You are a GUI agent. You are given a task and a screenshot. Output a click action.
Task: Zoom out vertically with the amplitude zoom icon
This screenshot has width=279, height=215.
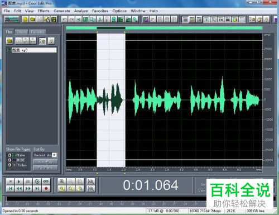click(91, 189)
